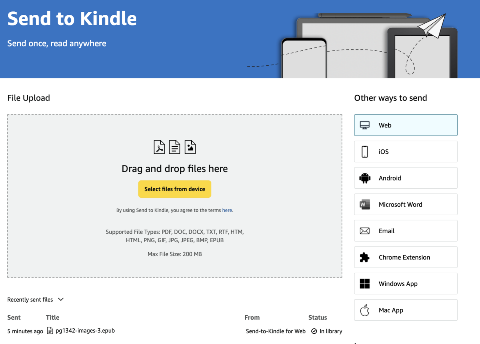Click the Windows App squares icon

coord(364,283)
